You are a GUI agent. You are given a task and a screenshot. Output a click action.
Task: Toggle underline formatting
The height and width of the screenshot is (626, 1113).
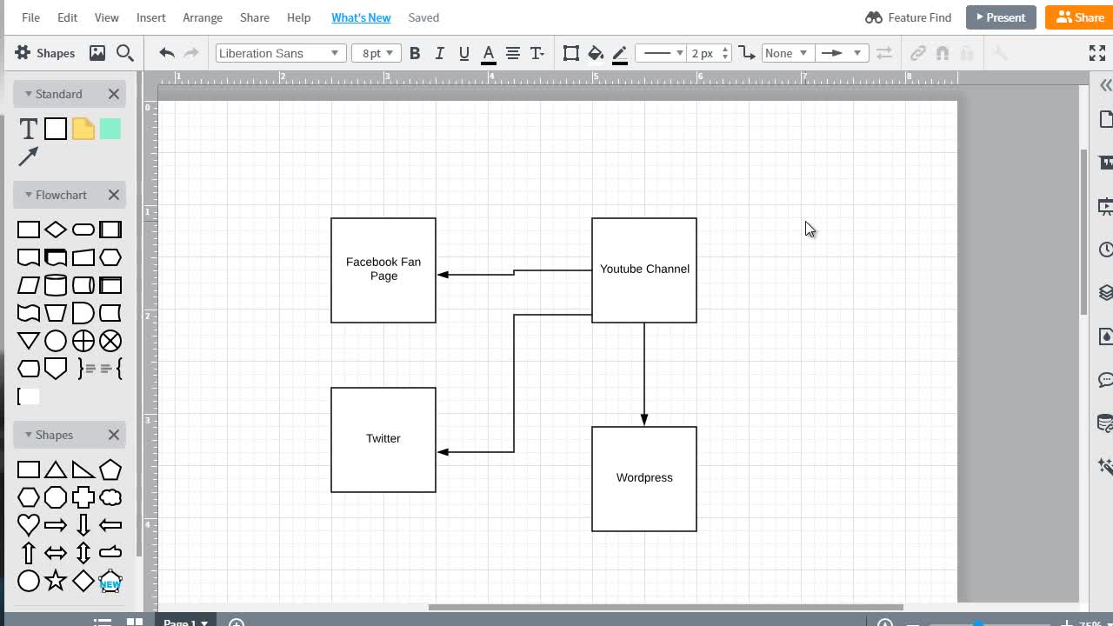(x=463, y=53)
